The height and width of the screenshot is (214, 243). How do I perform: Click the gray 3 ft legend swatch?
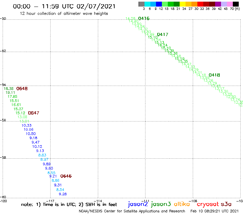(142, 4)
